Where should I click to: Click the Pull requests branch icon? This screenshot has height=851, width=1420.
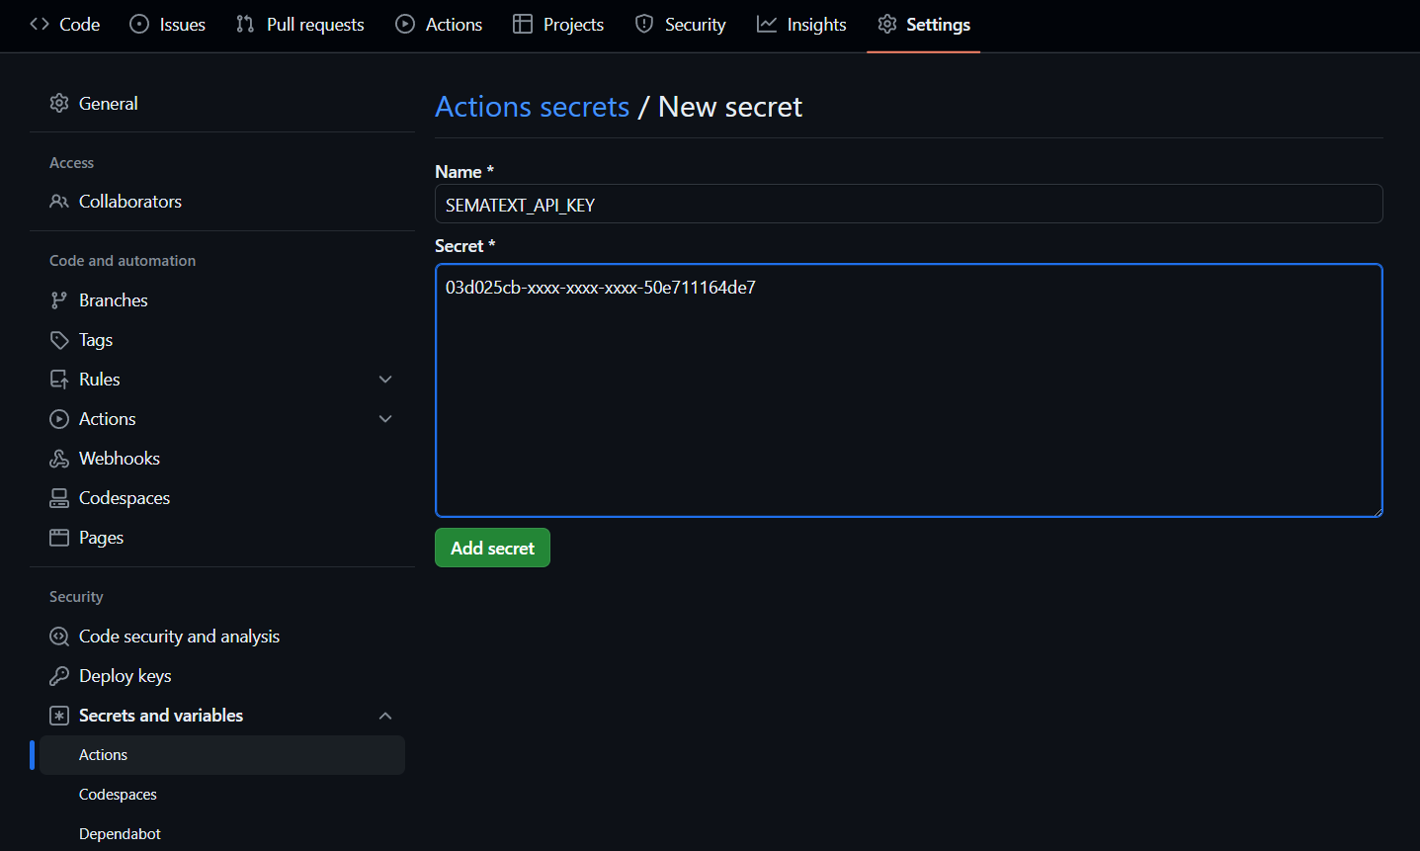click(245, 24)
